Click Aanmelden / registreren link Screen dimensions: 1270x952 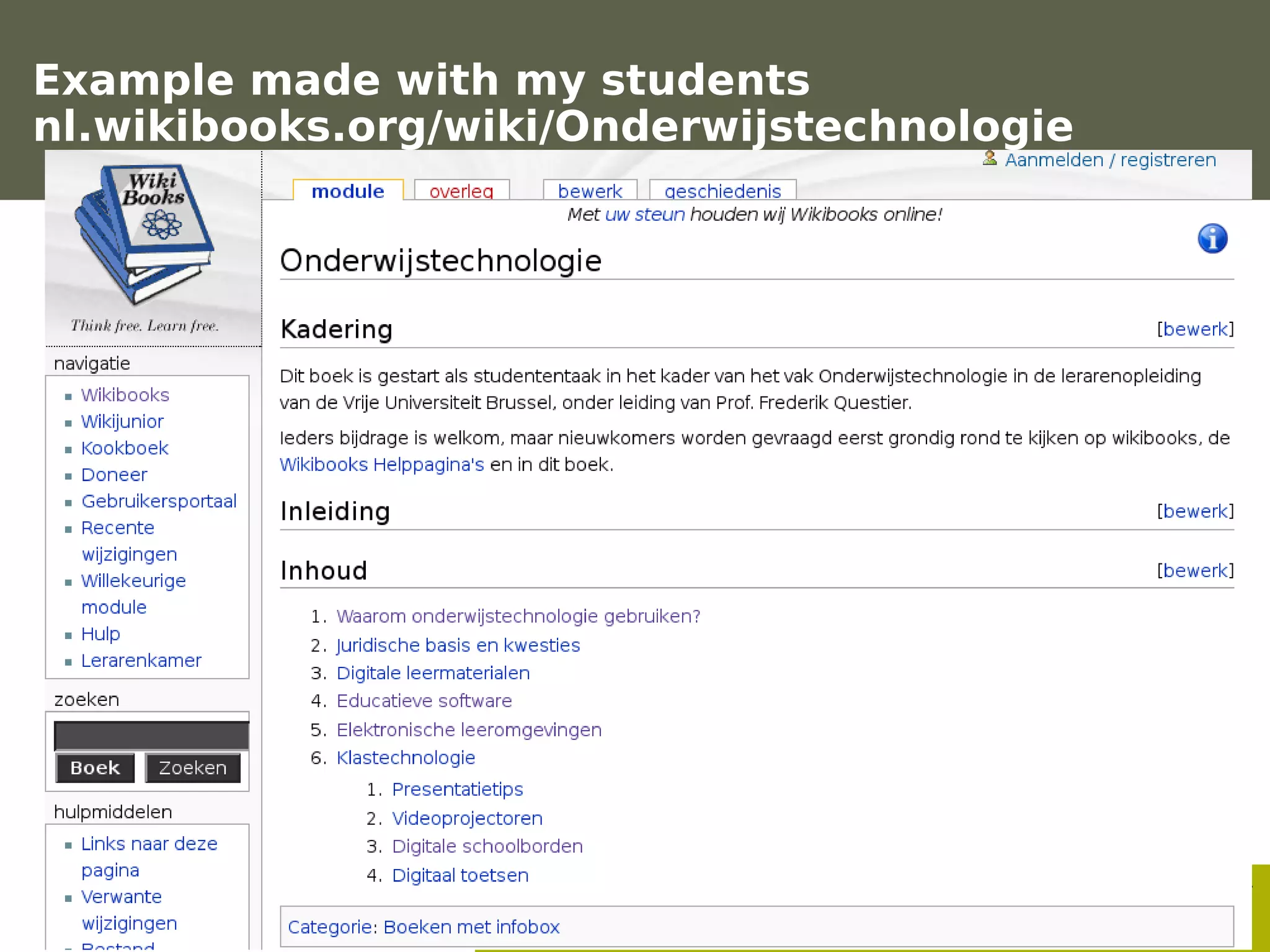(1110, 160)
